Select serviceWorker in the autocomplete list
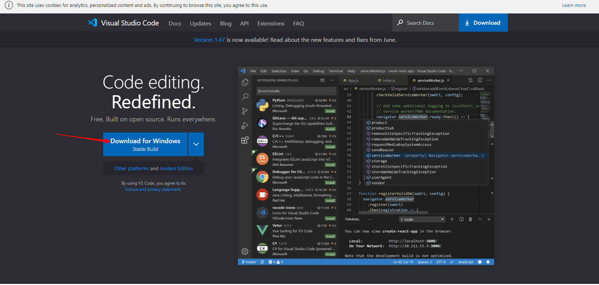Image resolution: width=599 pixels, height=285 pixels. click(426, 156)
